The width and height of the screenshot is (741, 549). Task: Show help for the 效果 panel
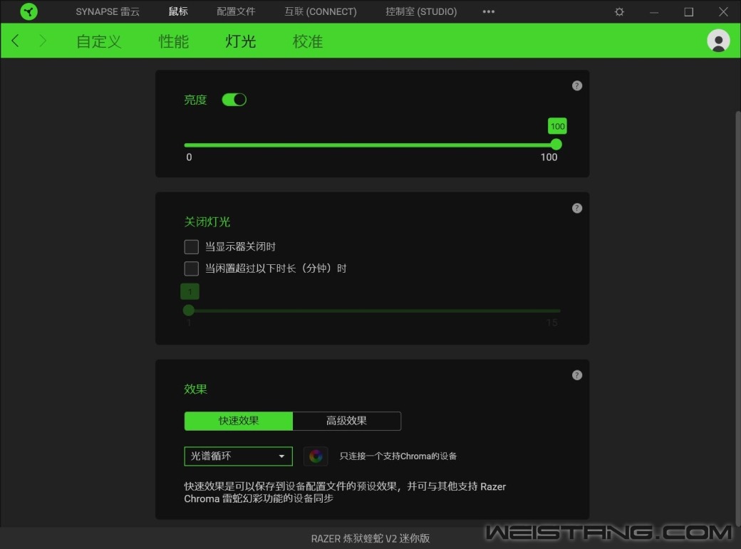point(577,375)
